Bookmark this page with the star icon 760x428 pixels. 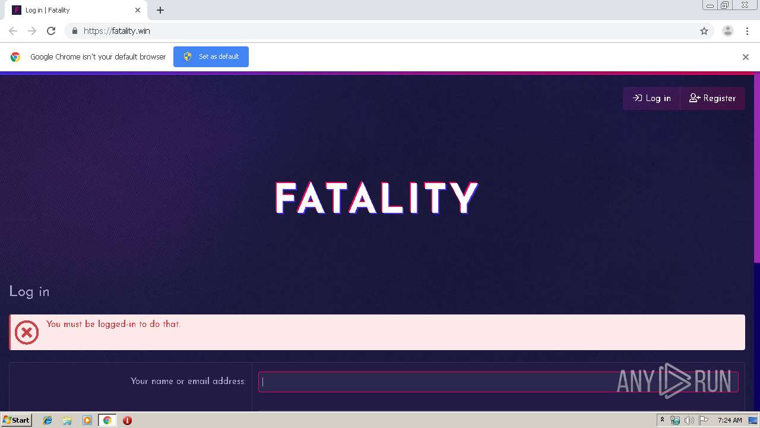pyautogui.click(x=704, y=31)
